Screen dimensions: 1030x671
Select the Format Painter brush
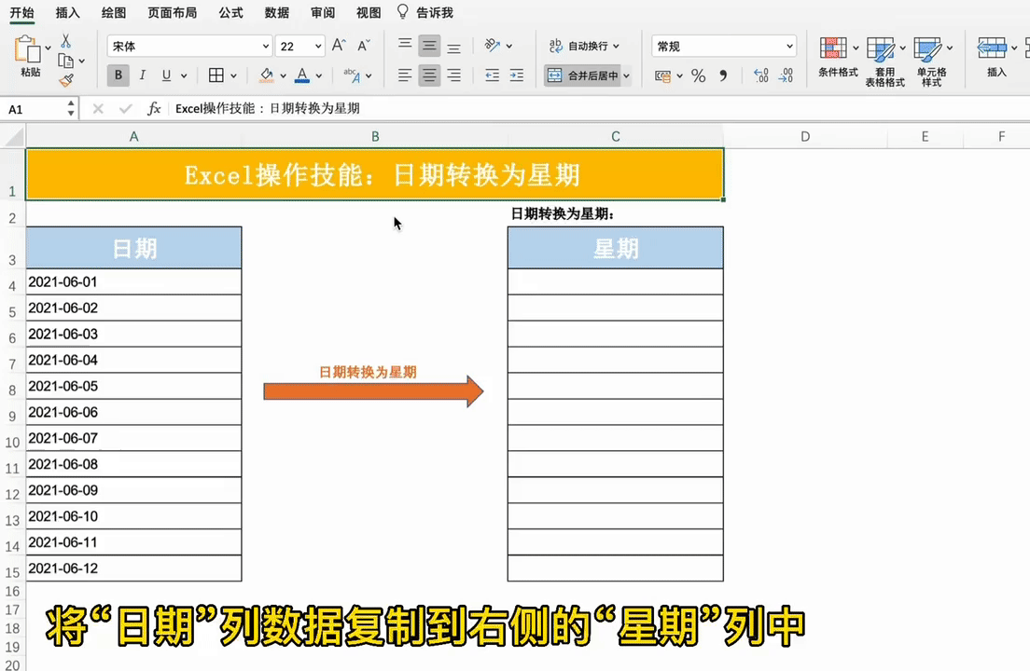[65, 81]
